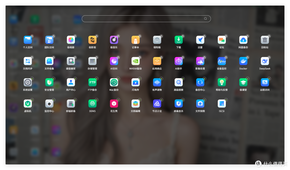Screen dimensions: 290x170
Task: Launch the DeepSeek app
Action: (265, 61)
